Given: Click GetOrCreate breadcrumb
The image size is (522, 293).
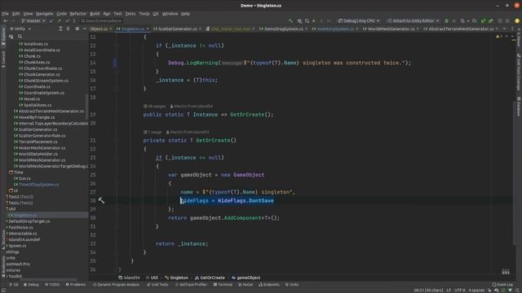Looking at the screenshot, I should click(x=210, y=278).
